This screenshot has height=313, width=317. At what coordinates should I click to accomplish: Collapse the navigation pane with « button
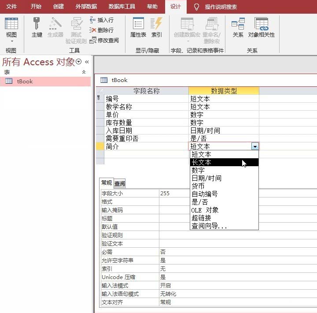pos(87,62)
